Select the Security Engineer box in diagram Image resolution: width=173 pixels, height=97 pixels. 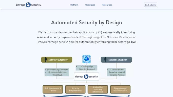[116, 60]
